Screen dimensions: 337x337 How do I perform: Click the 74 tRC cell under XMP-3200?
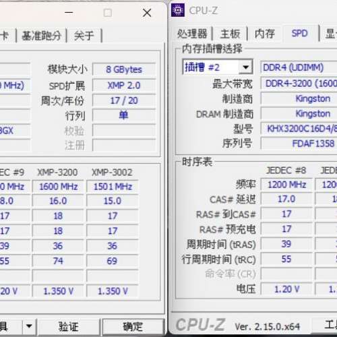pyautogui.click(x=58, y=261)
